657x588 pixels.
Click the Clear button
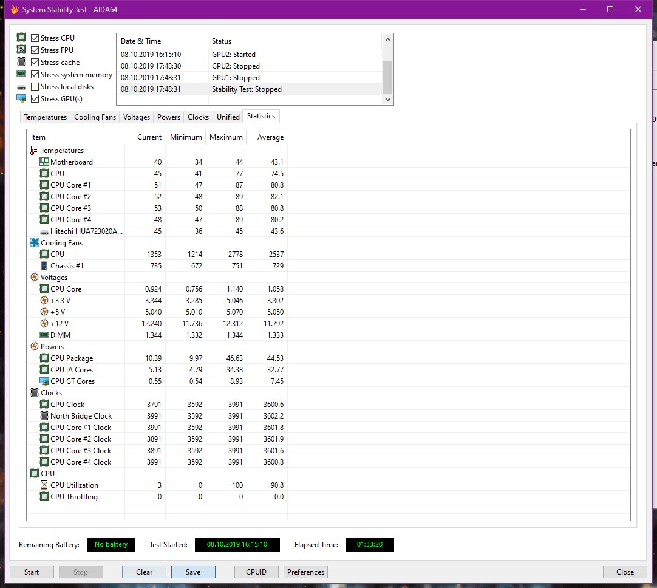144,572
